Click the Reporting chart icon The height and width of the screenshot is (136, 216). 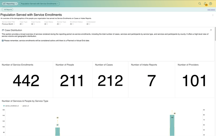point(4,4)
